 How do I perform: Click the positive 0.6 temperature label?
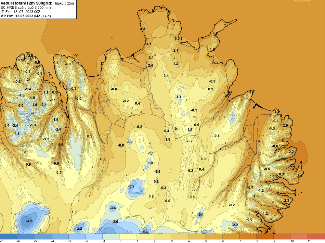point(197,125)
